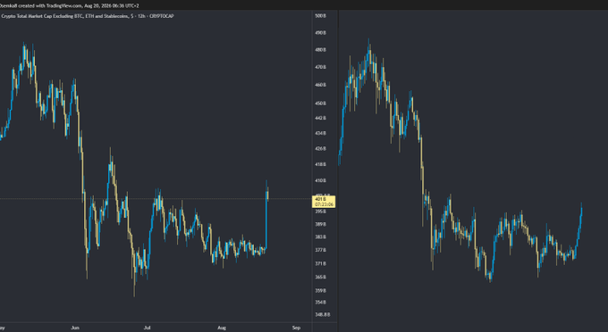The width and height of the screenshot is (608, 332).
Task: Click the '450 B' price axis label
Action: tap(320, 104)
